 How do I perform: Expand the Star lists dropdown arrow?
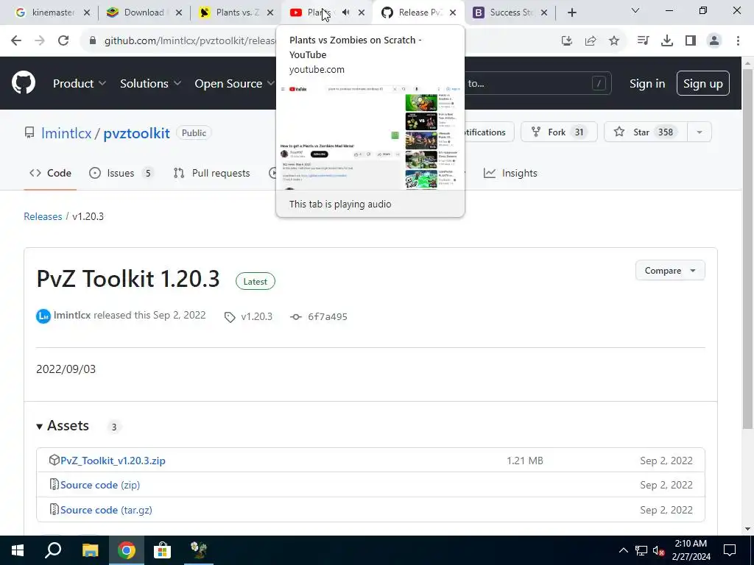click(700, 132)
